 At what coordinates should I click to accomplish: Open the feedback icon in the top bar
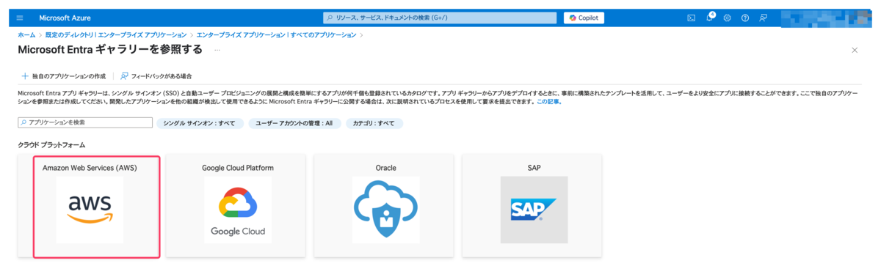pyautogui.click(x=764, y=18)
